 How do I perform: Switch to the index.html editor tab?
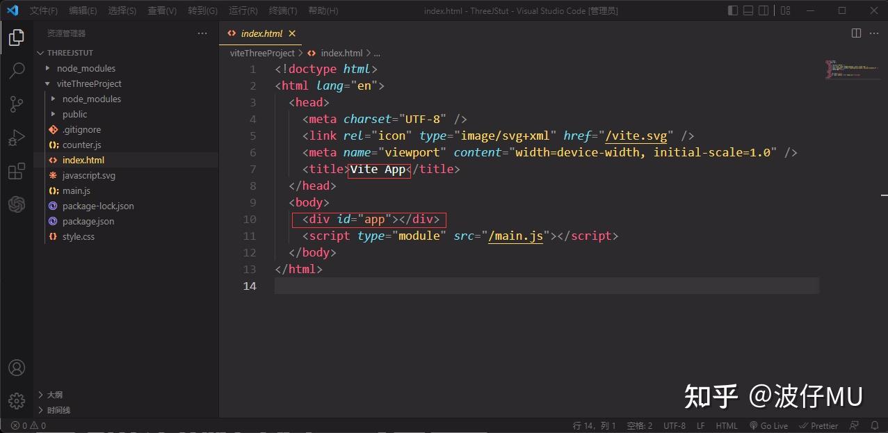pos(261,33)
